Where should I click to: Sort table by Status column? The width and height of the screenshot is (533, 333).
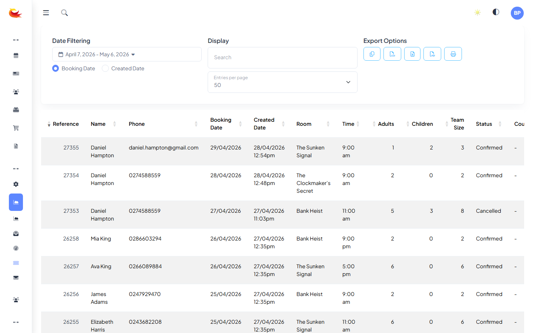coord(489,124)
